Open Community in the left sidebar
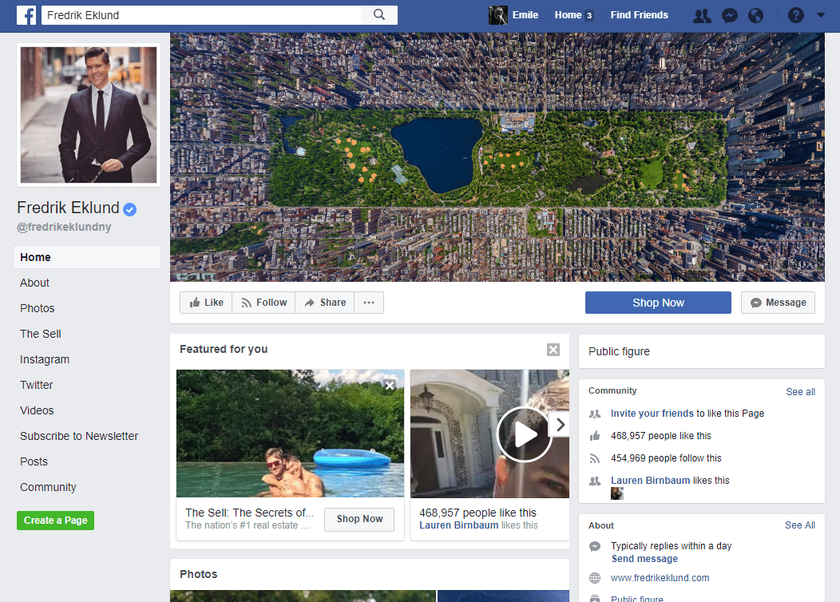The image size is (840, 602). pos(48,487)
